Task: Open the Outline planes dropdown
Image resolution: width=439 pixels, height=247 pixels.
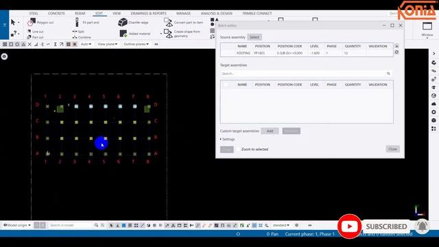Action: [x=136, y=44]
